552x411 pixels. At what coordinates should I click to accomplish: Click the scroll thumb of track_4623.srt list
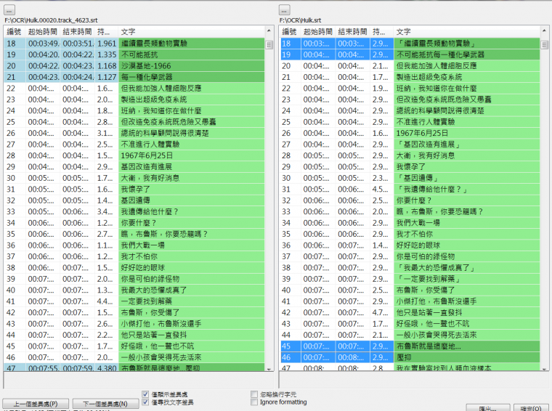click(x=269, y=45)
